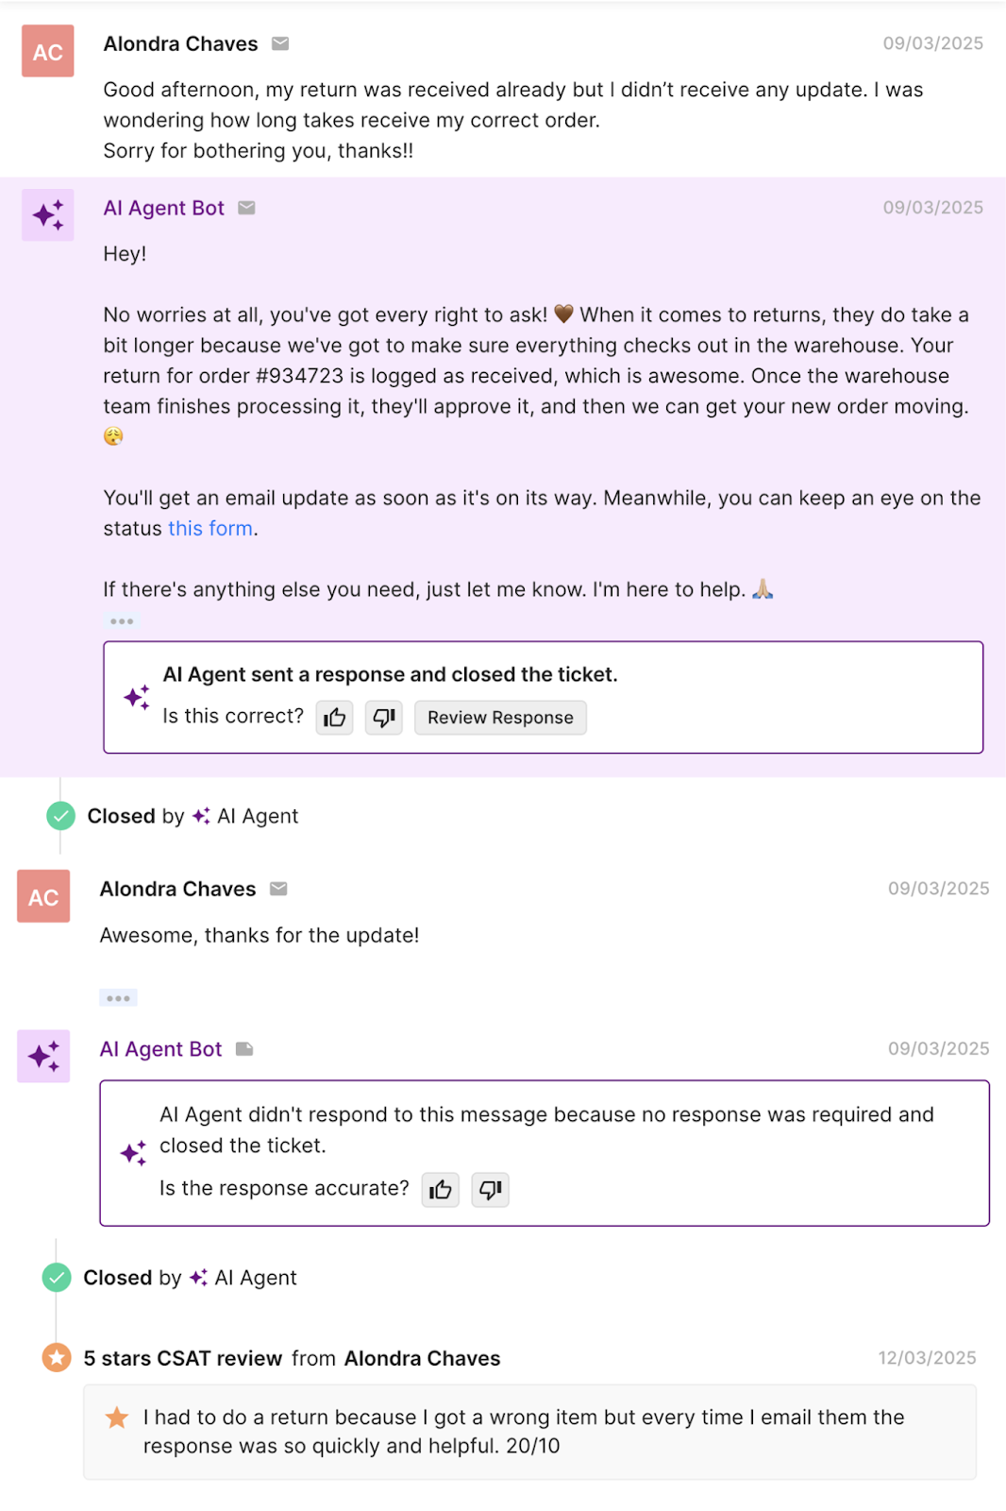Click the 12/03/2025 review timestamp

click(x=930, y=1357)
